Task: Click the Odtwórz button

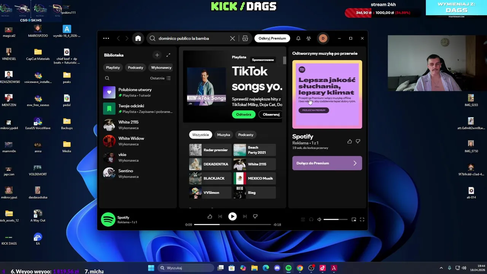Action: point(243,115)
